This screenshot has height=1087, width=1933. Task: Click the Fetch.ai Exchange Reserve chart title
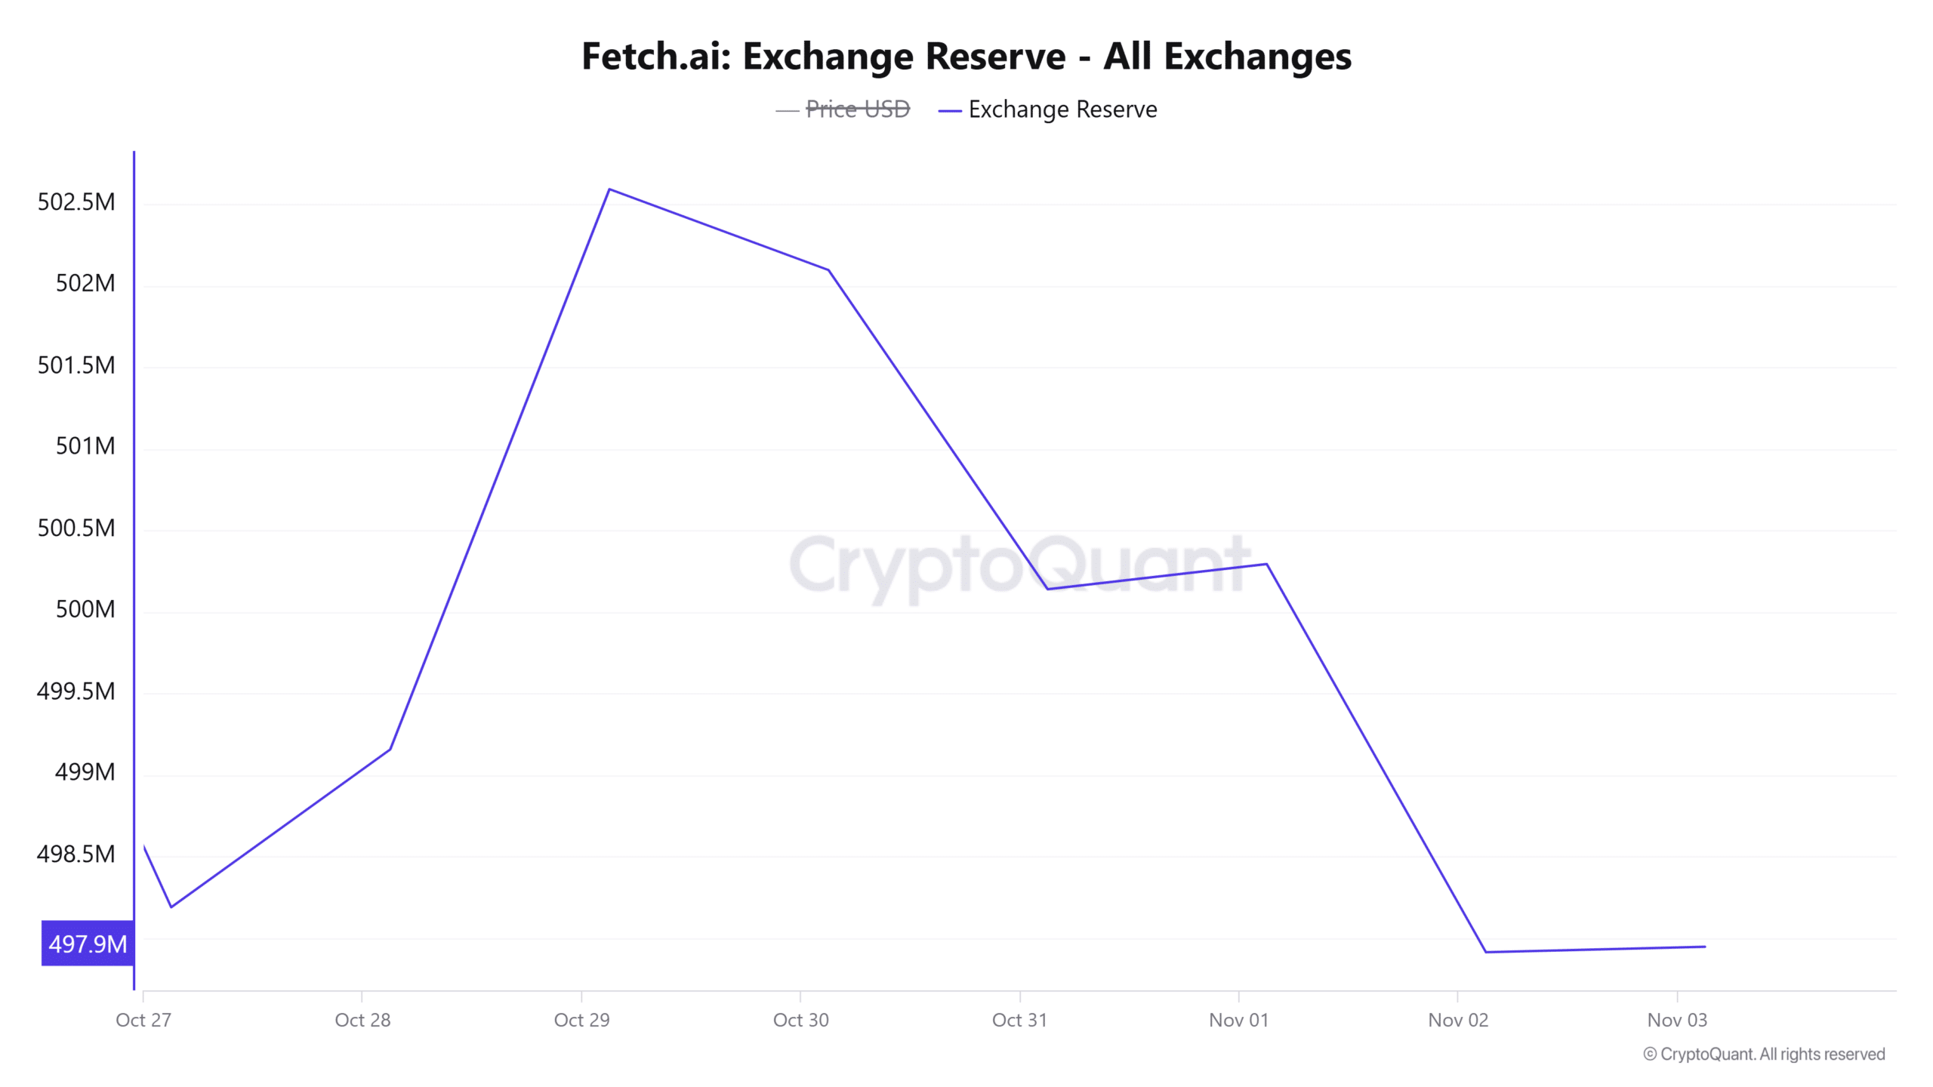click(966, 56)
